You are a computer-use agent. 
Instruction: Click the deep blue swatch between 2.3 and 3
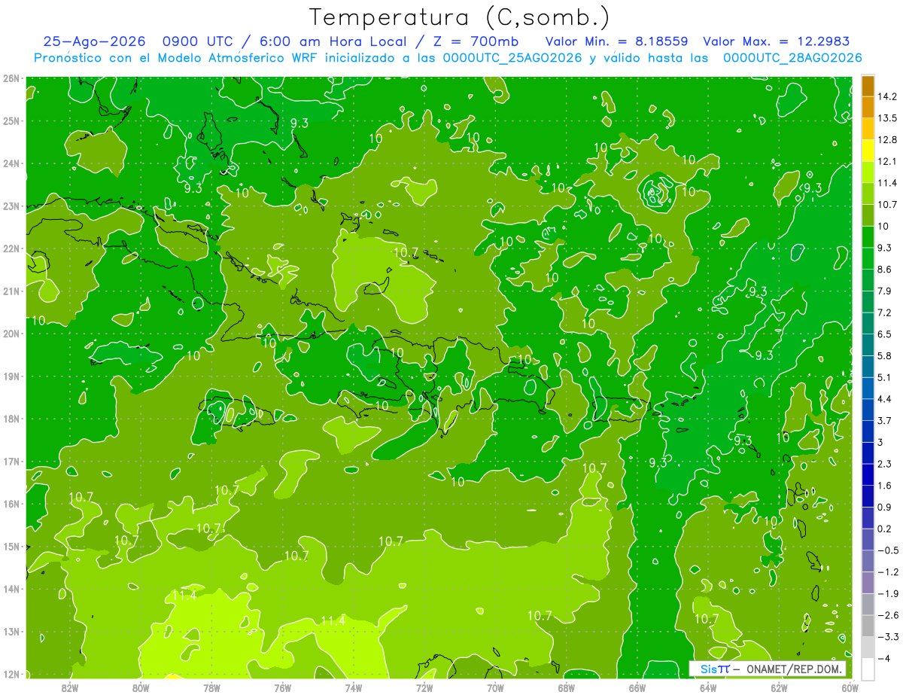[868, 452]
